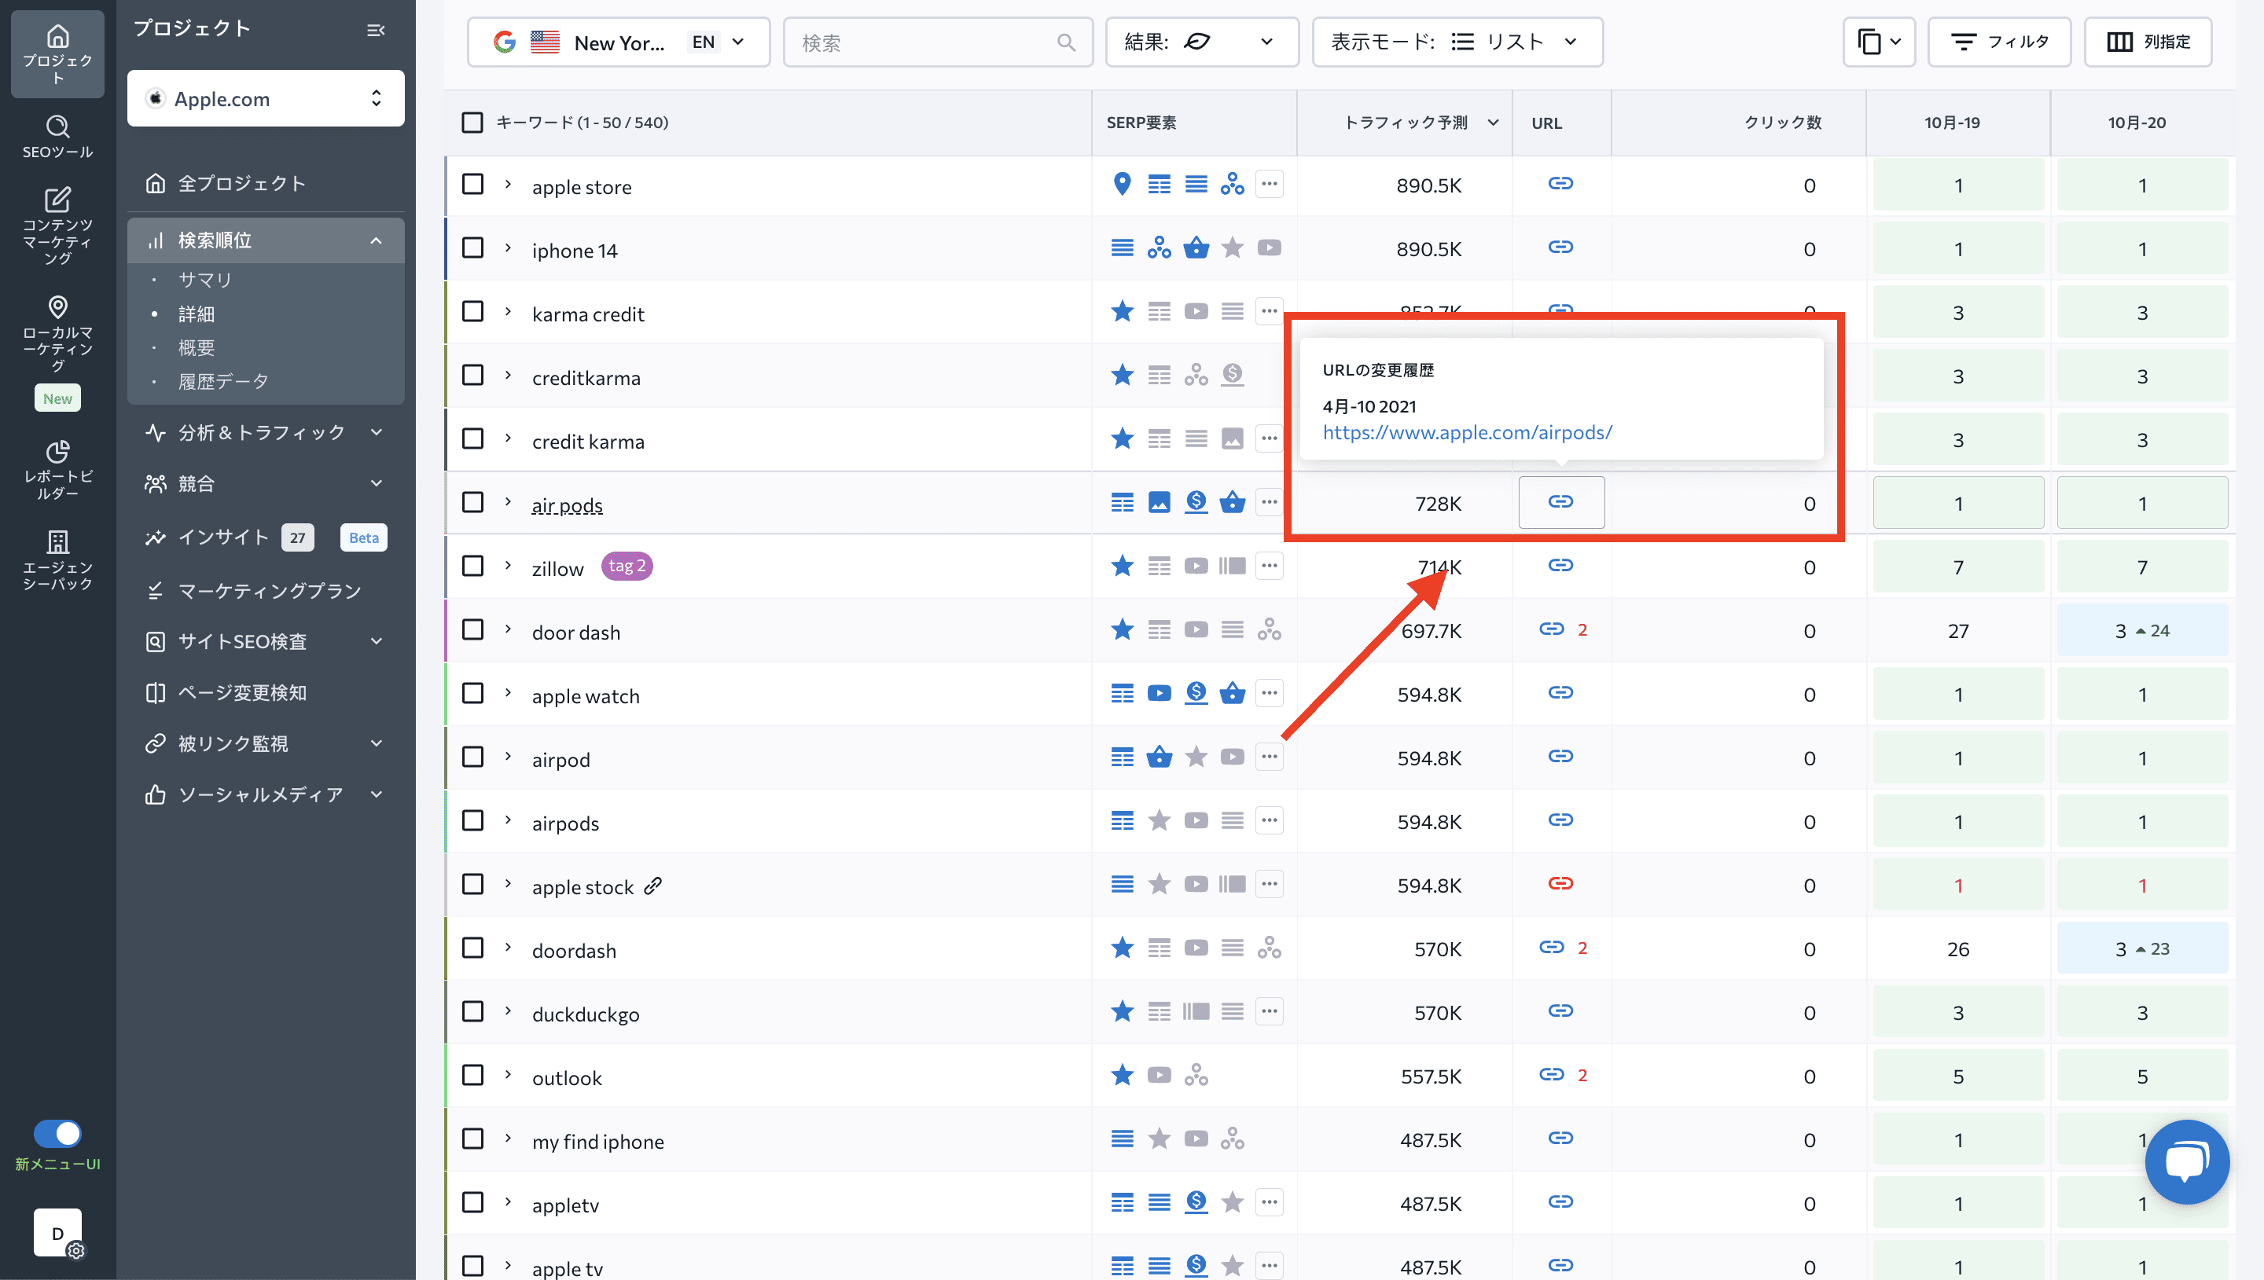This screenshot has width=2264, height=1280.
Task: Click the URL link icon for apple store
Action: 1560,184
